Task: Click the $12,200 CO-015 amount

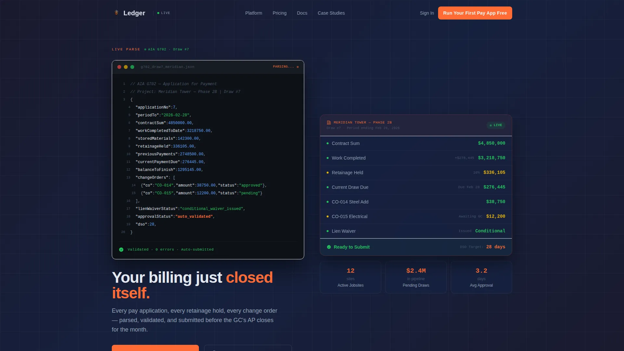Action: [496, 216]
